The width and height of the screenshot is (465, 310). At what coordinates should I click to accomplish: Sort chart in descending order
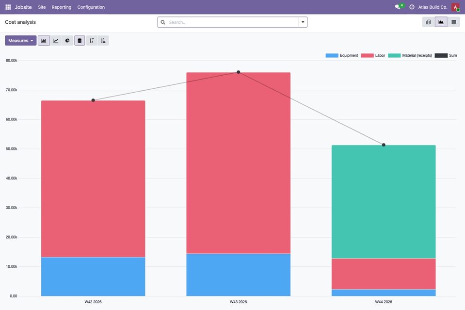[x=92, y=41]
